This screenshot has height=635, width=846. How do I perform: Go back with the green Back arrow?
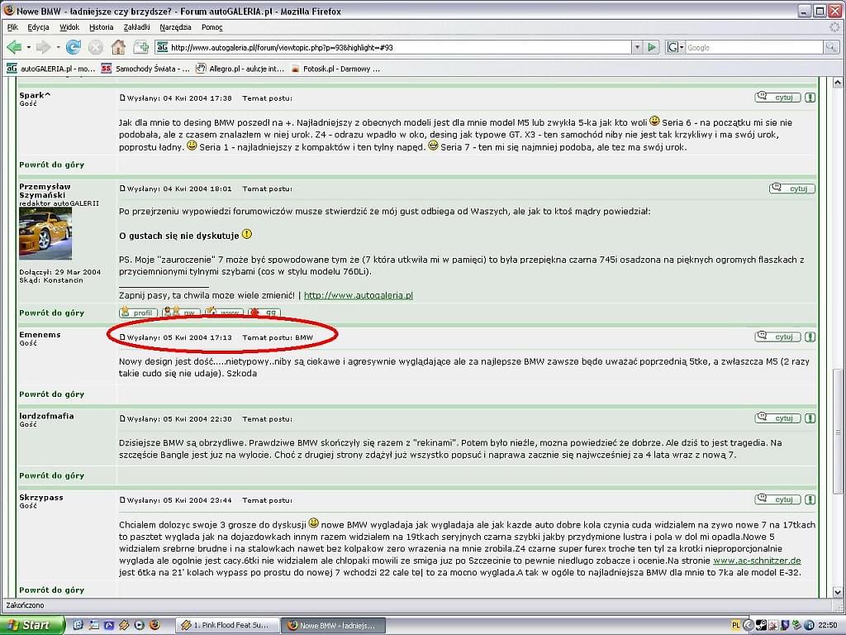[x=14, y=47]
